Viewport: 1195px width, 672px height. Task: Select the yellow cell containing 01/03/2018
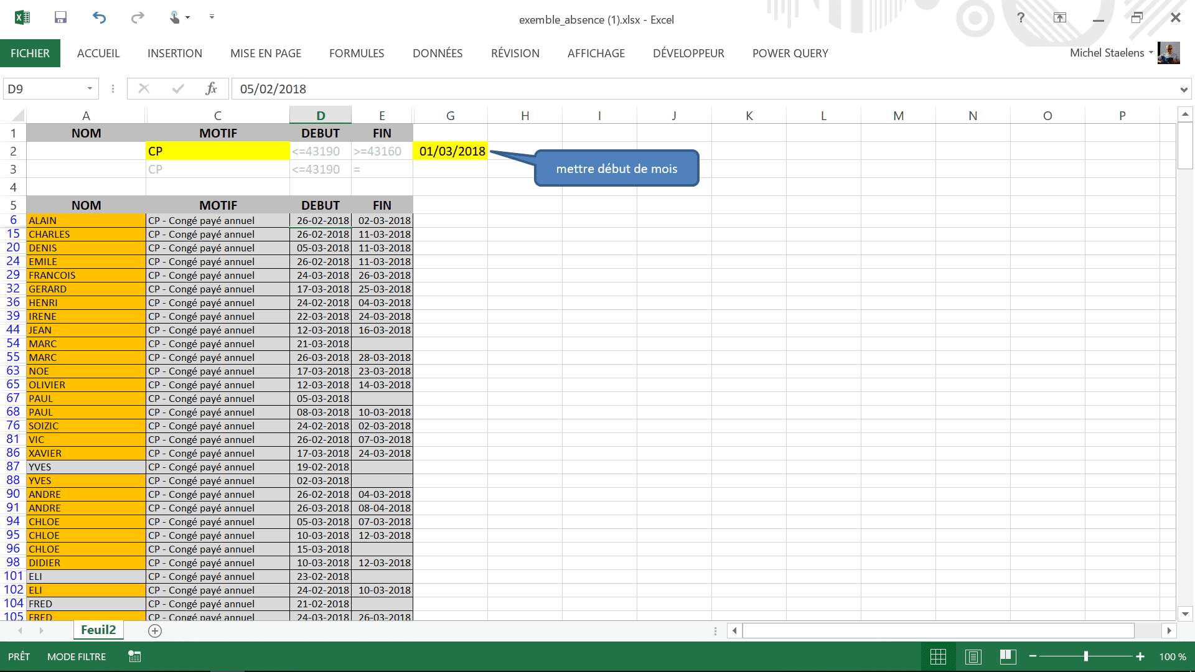tap(451, 151)
